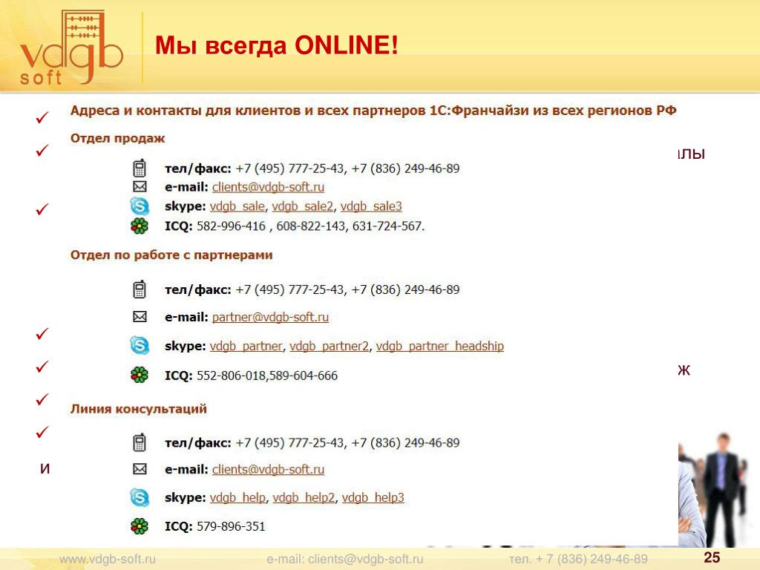Click the phone icon under Отдел по работе с партнерами
760x570 pixels.
click(x=140, y=289)
